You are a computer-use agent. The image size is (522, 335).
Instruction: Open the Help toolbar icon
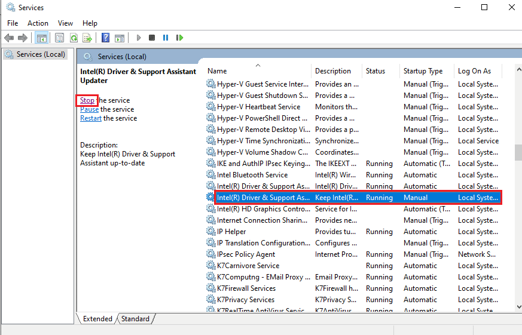105,38
